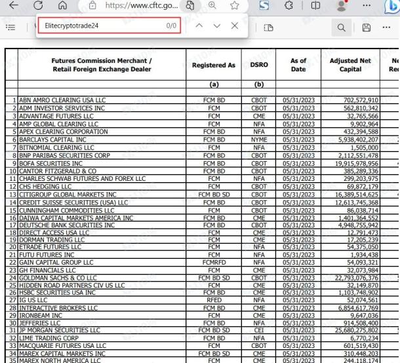Open the Bing Copilot sidebar
This screenshot has width=400, height=363.
392,6
